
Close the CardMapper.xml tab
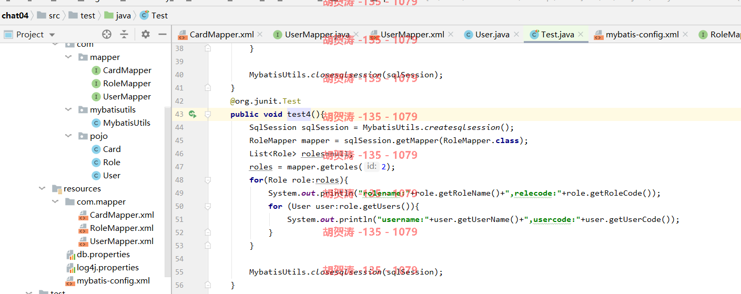259,35
